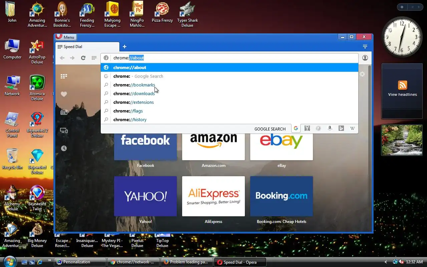The image size is (427, 267).
Task: Click the analog clock gadget
Action: click(x=402, y=37)
